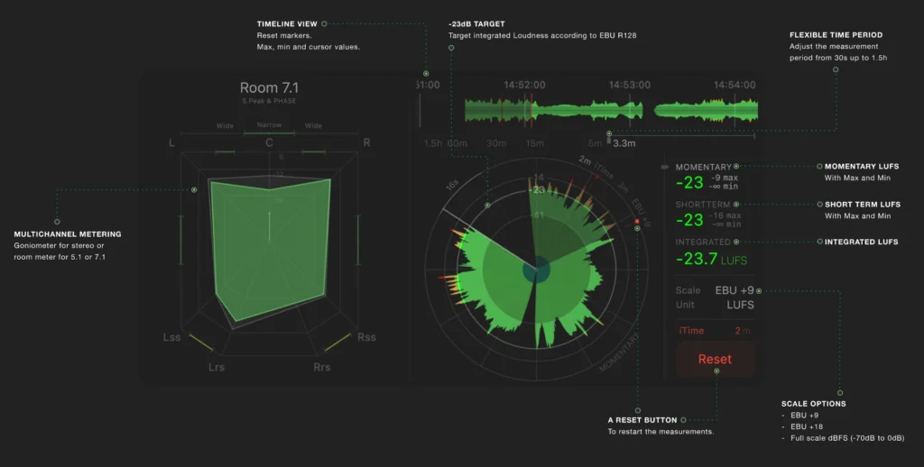This screenshot has width=924, height=467.
Task: Click the arrow marker left of MOMENTARY
Action: coord(665,168)
